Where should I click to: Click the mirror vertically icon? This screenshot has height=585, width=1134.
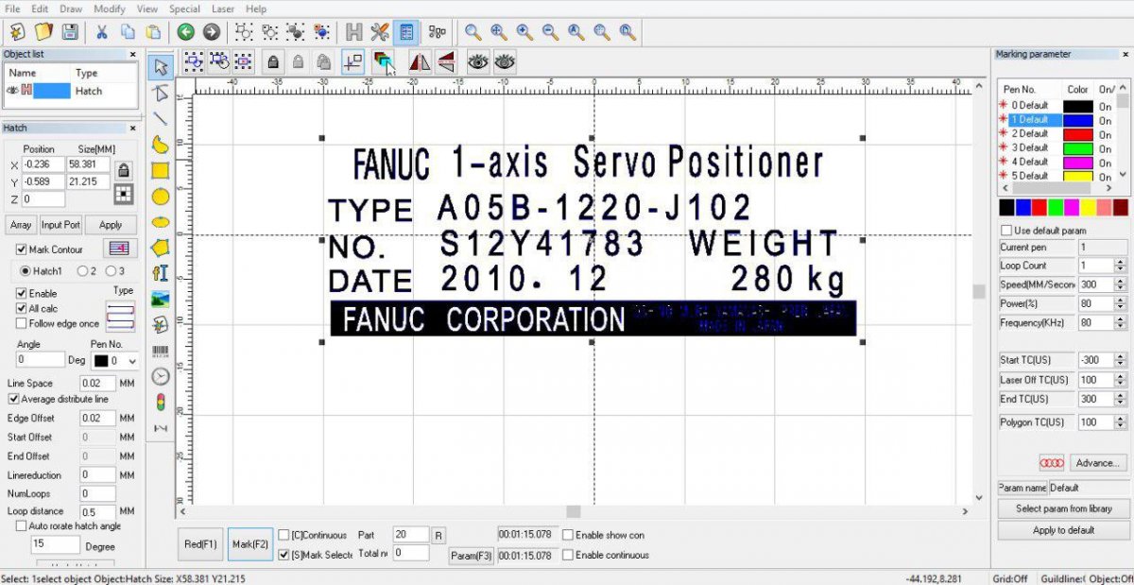[x=446, y=62]
